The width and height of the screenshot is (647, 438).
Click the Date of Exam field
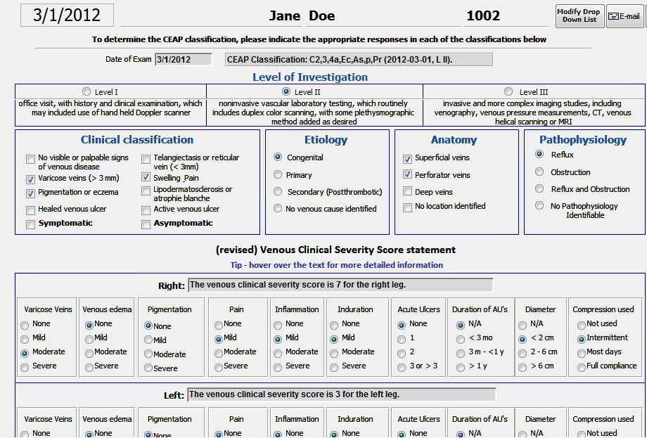tap(184, 59)
